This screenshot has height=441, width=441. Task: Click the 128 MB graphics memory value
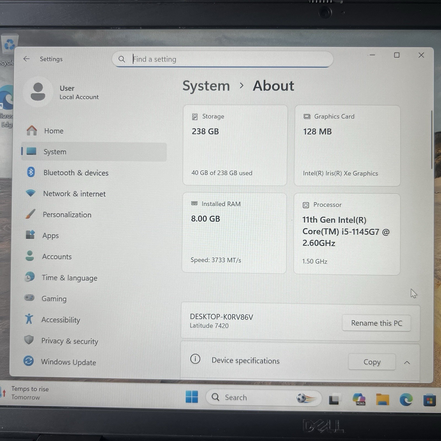(318, 131)
